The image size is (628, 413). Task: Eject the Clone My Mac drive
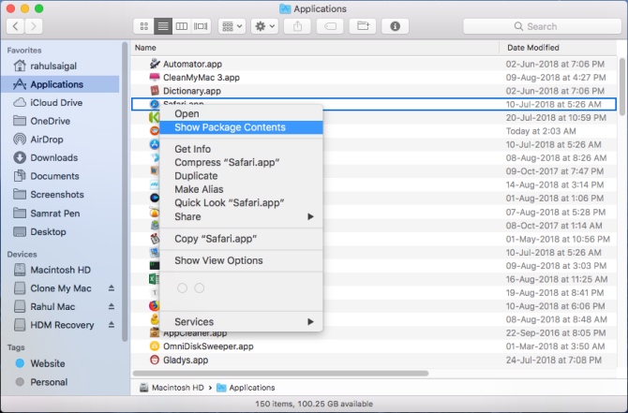pos(112,288)
